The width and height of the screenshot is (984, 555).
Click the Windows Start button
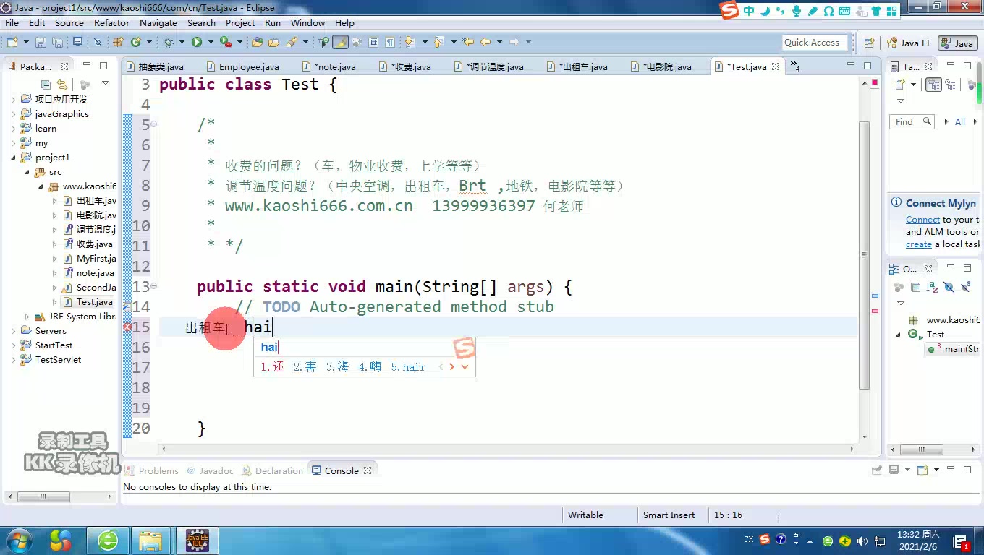19,540
